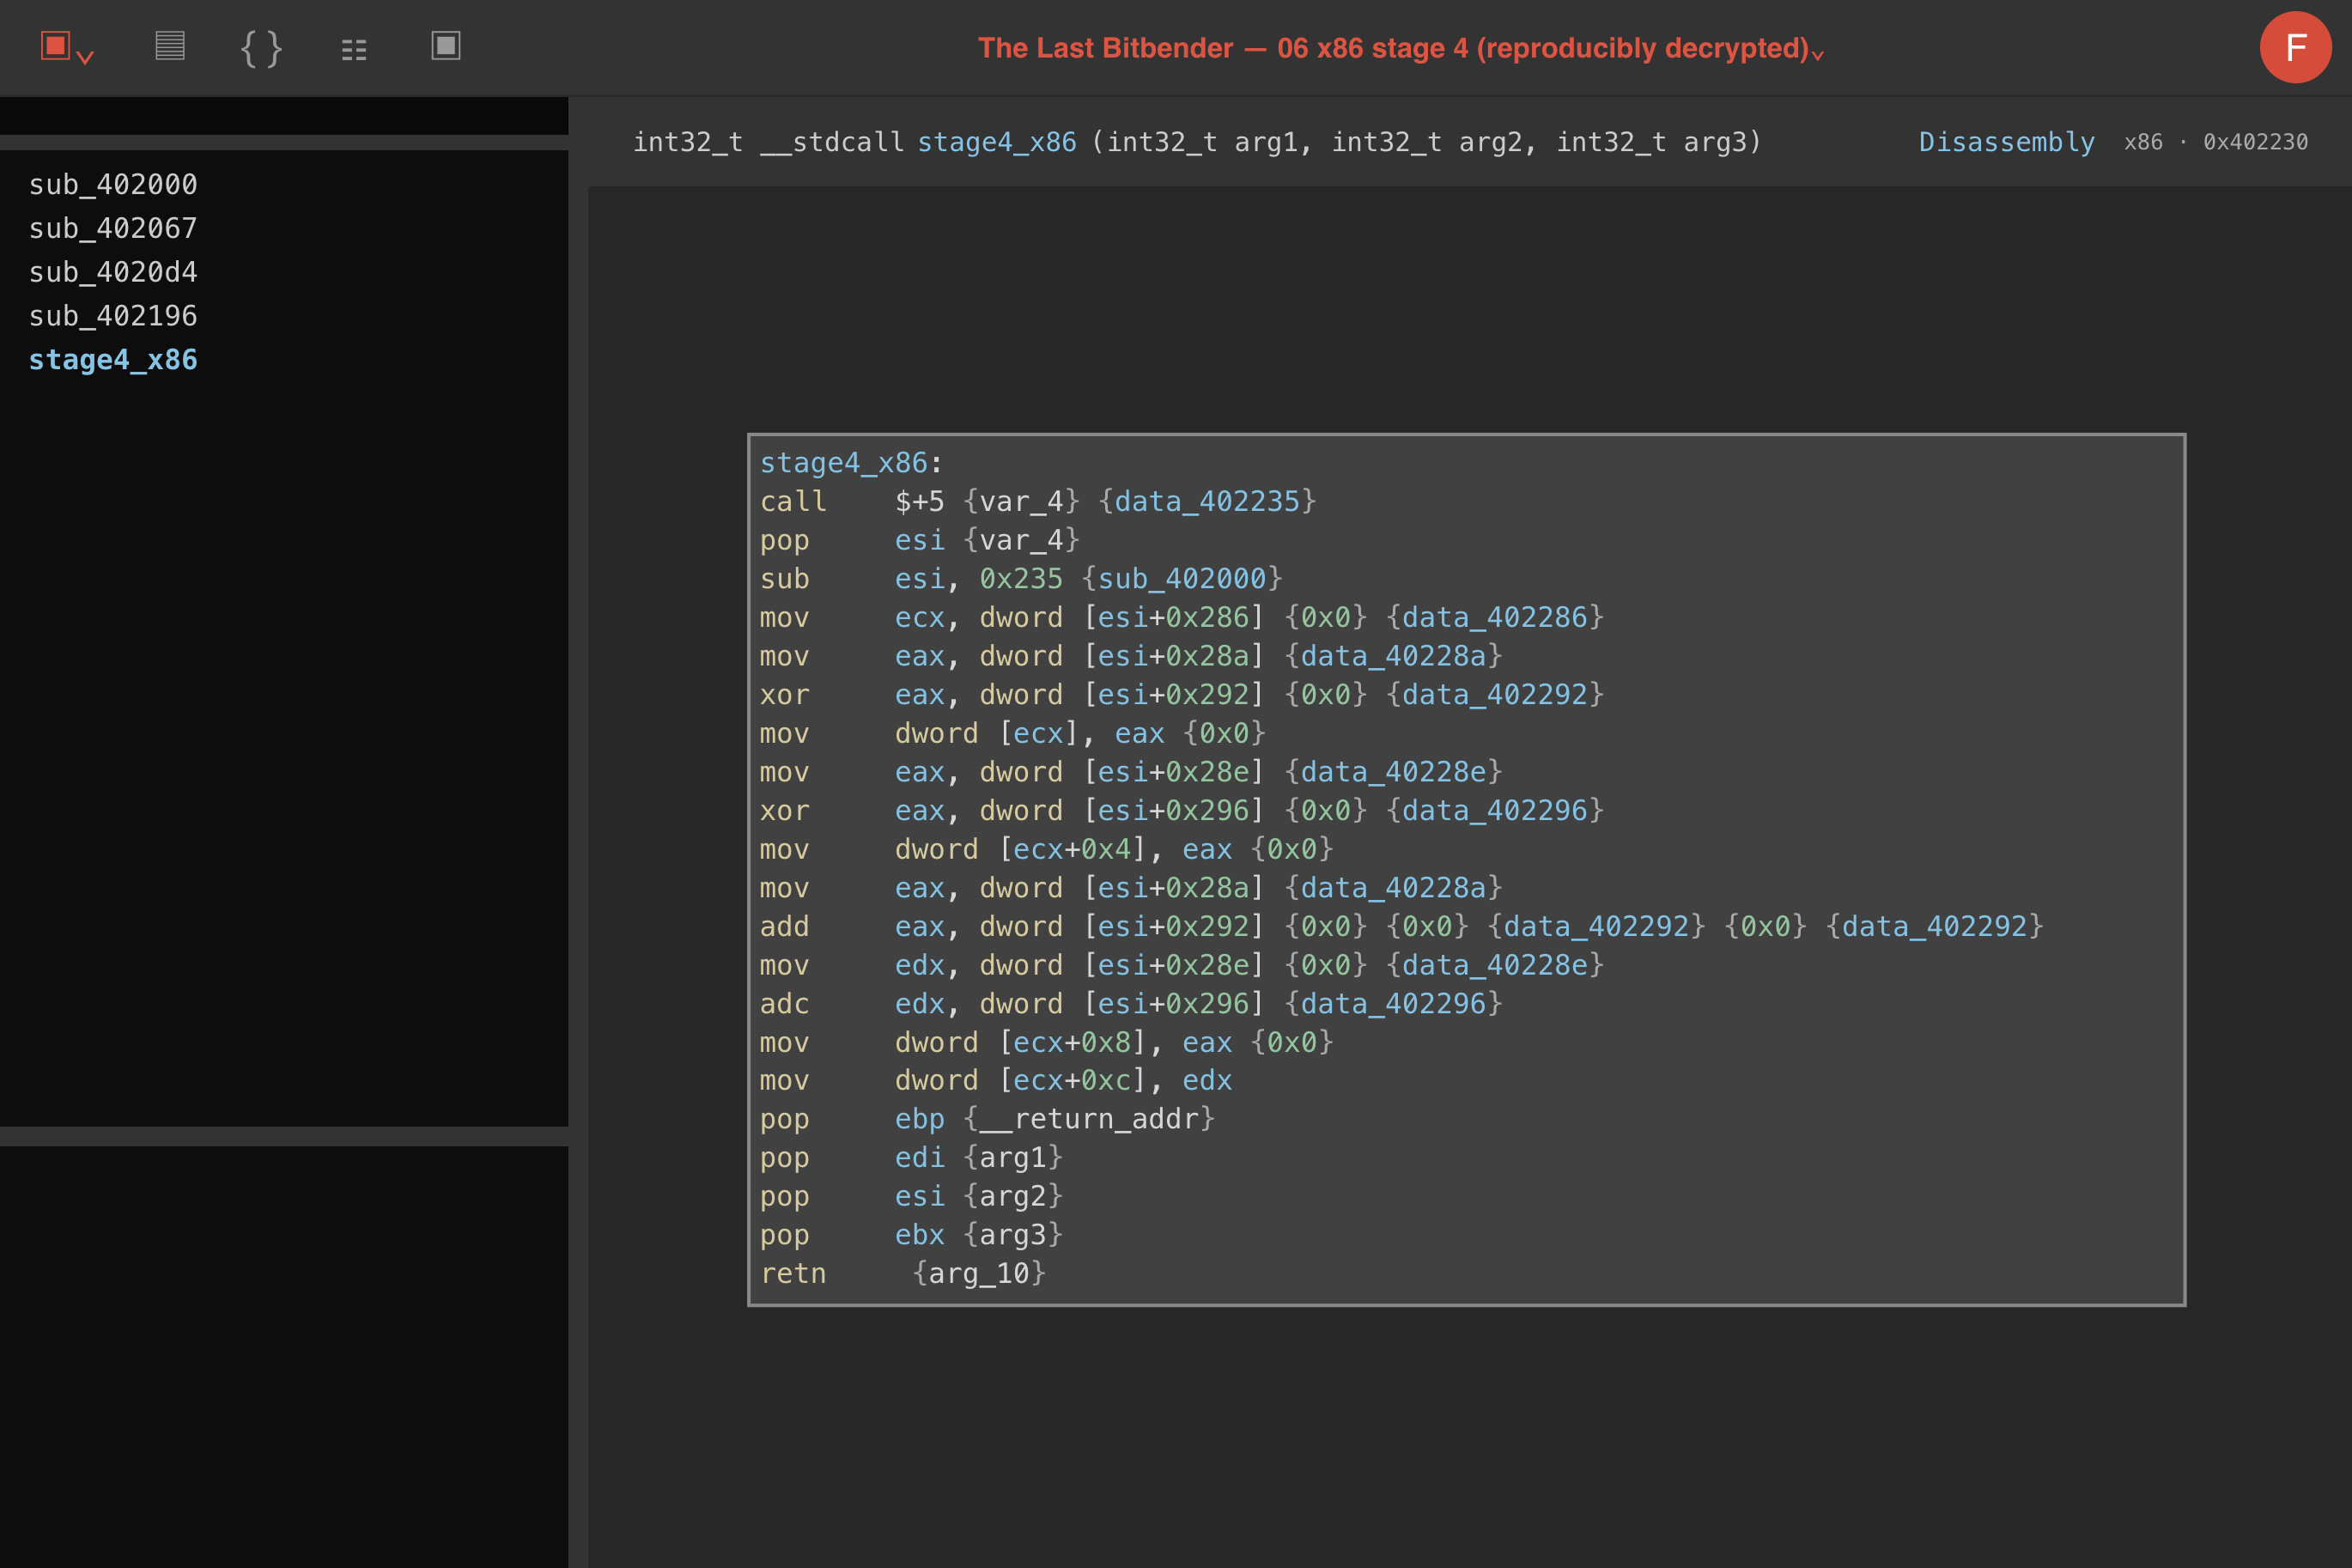This screenshot has height=1568, width=2352.
Task: Click 'dword [ecx+0x8], eax' operand
Action: tap(1063, 1042)
